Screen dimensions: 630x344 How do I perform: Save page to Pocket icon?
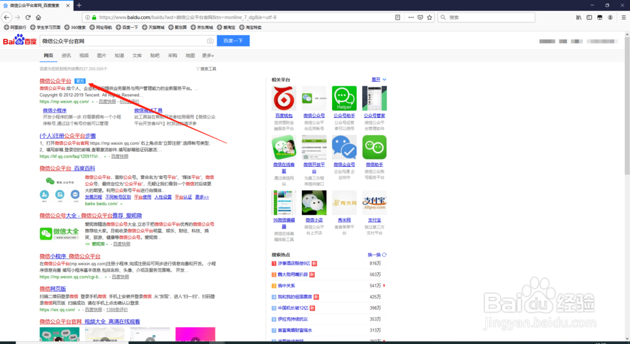(420, 17)
